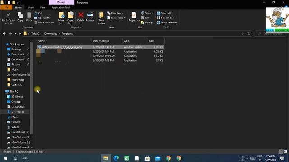Switch to details view icon in status bar
The image size is (289, 162).
point(280,152)
